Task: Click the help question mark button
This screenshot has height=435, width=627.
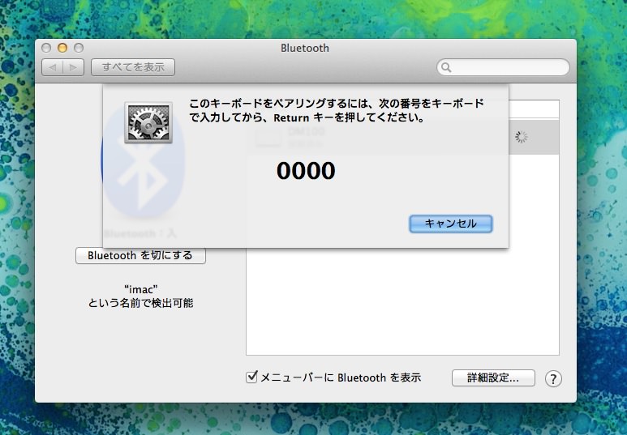Action: 553,378
